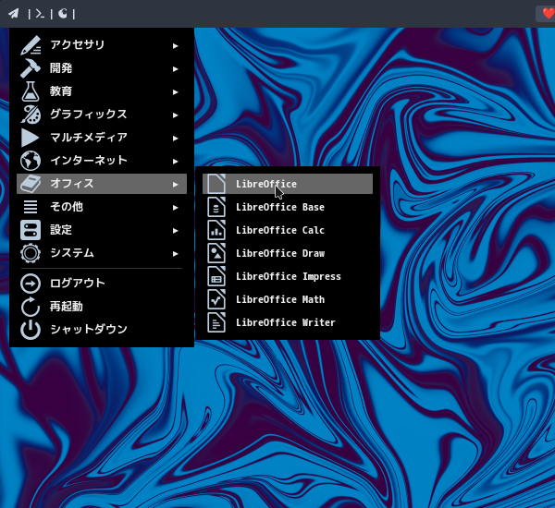Choose シャットダウン to power off
Viewport: 555px width, 508px height.
(x=102, y=330)
